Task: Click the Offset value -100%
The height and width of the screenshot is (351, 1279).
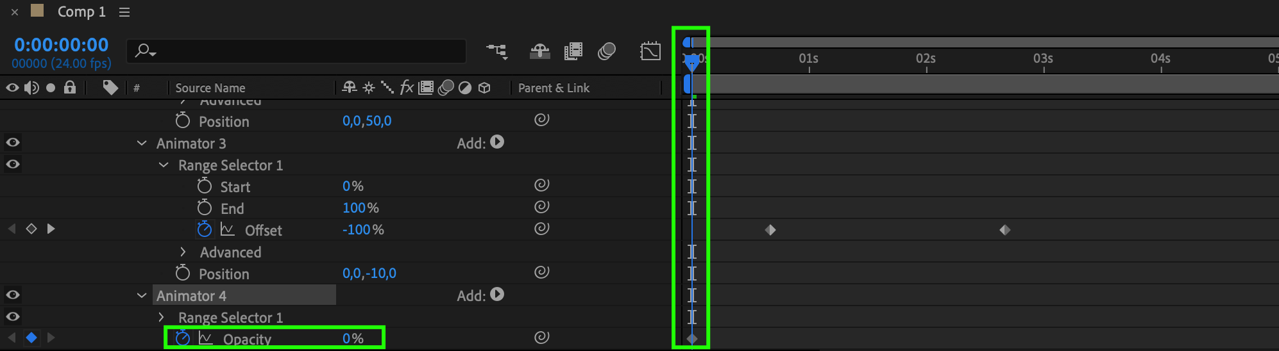Action: tap(363, 229)
